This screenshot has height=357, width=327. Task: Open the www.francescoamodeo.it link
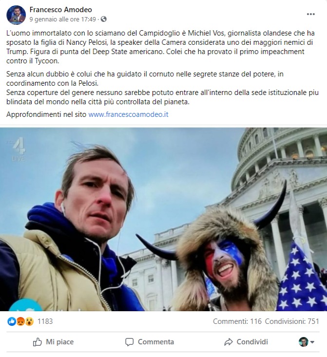click(x=128, y=114)
